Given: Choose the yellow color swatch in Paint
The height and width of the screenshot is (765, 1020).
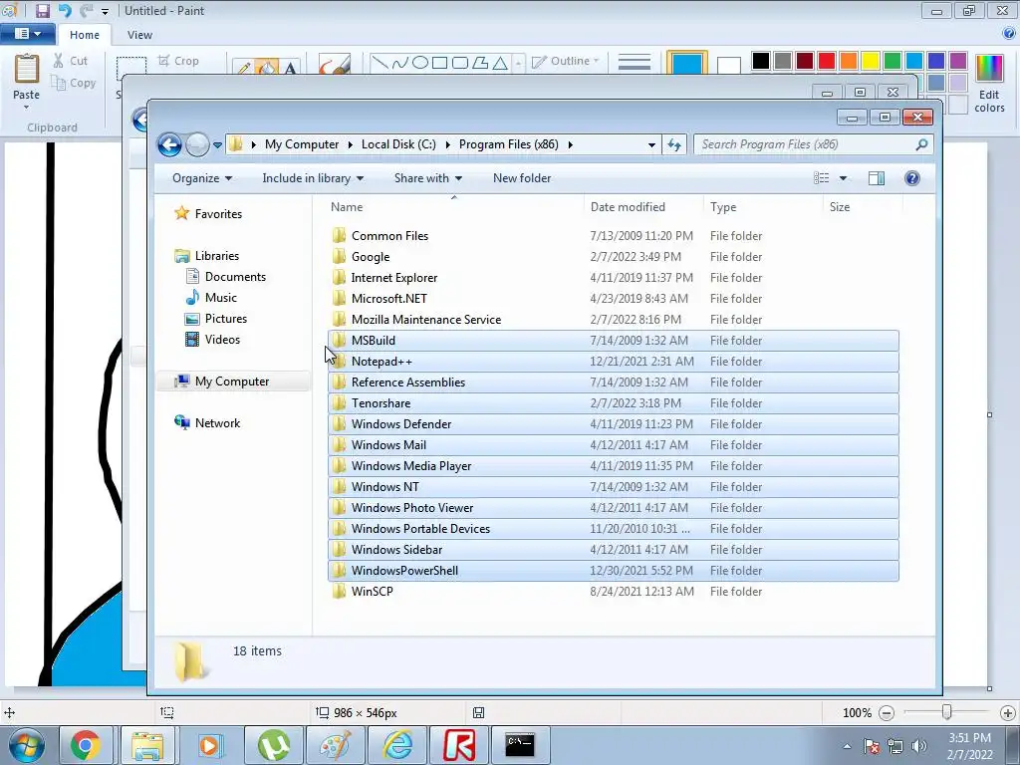Looking at the screenshot, I should tap(870, 61).
